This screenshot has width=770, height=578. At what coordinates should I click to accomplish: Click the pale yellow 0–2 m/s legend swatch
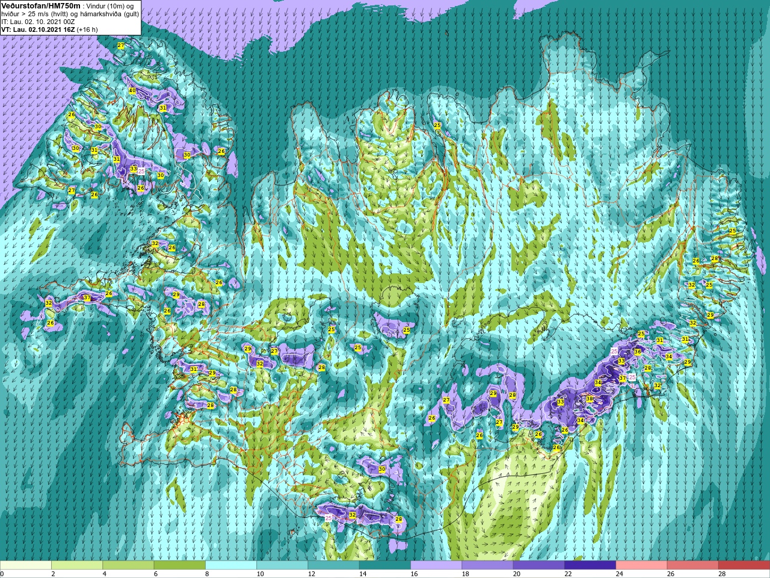26,565
